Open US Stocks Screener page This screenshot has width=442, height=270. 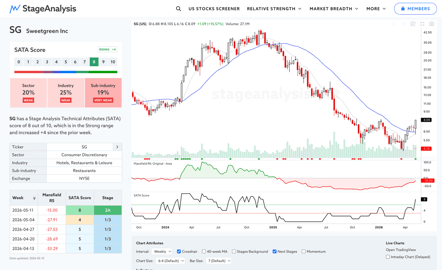coord(214,8)
